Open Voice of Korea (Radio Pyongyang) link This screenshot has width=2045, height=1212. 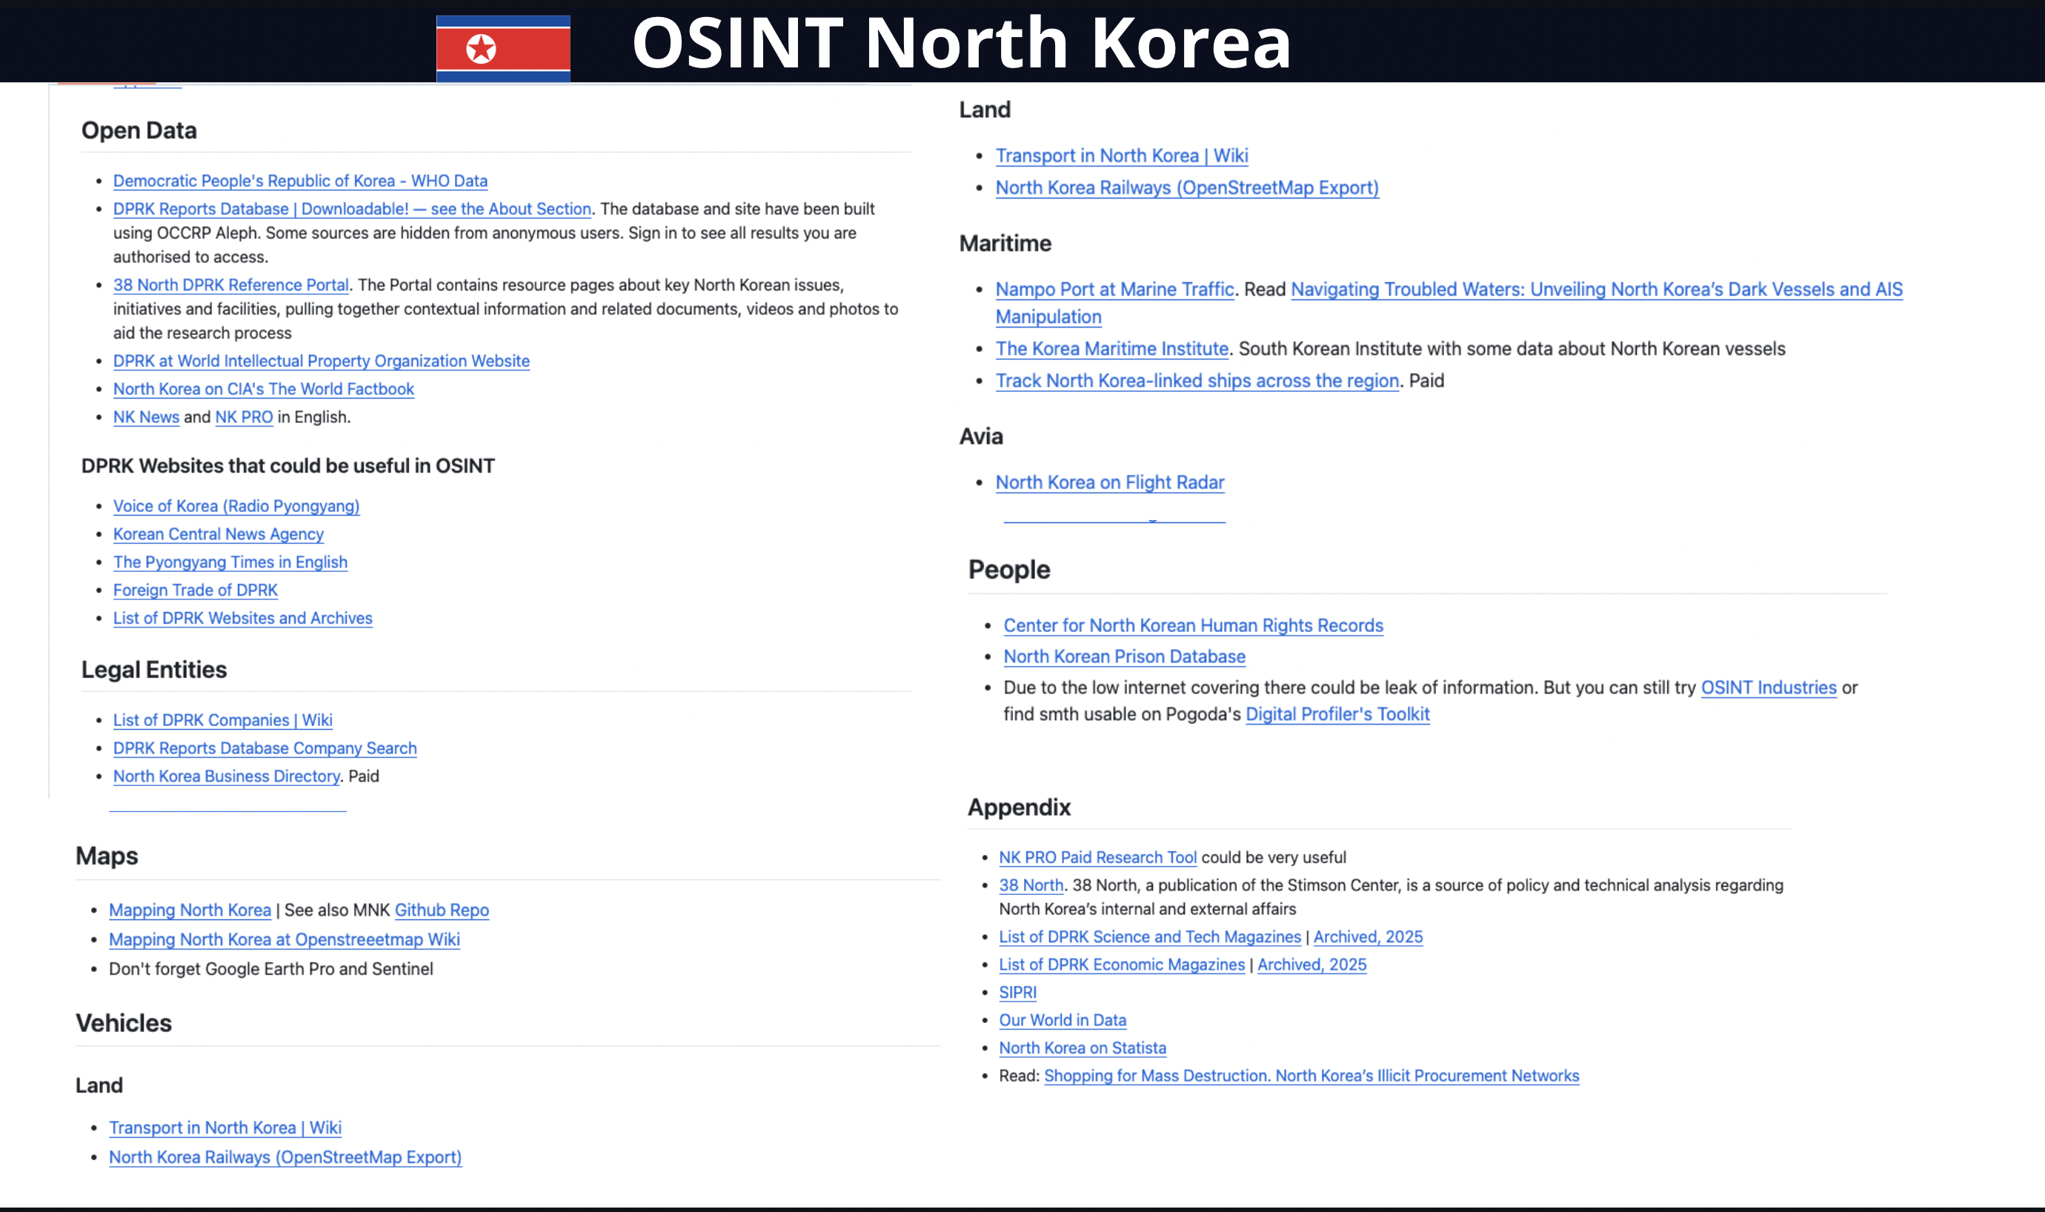pos(236,505)
